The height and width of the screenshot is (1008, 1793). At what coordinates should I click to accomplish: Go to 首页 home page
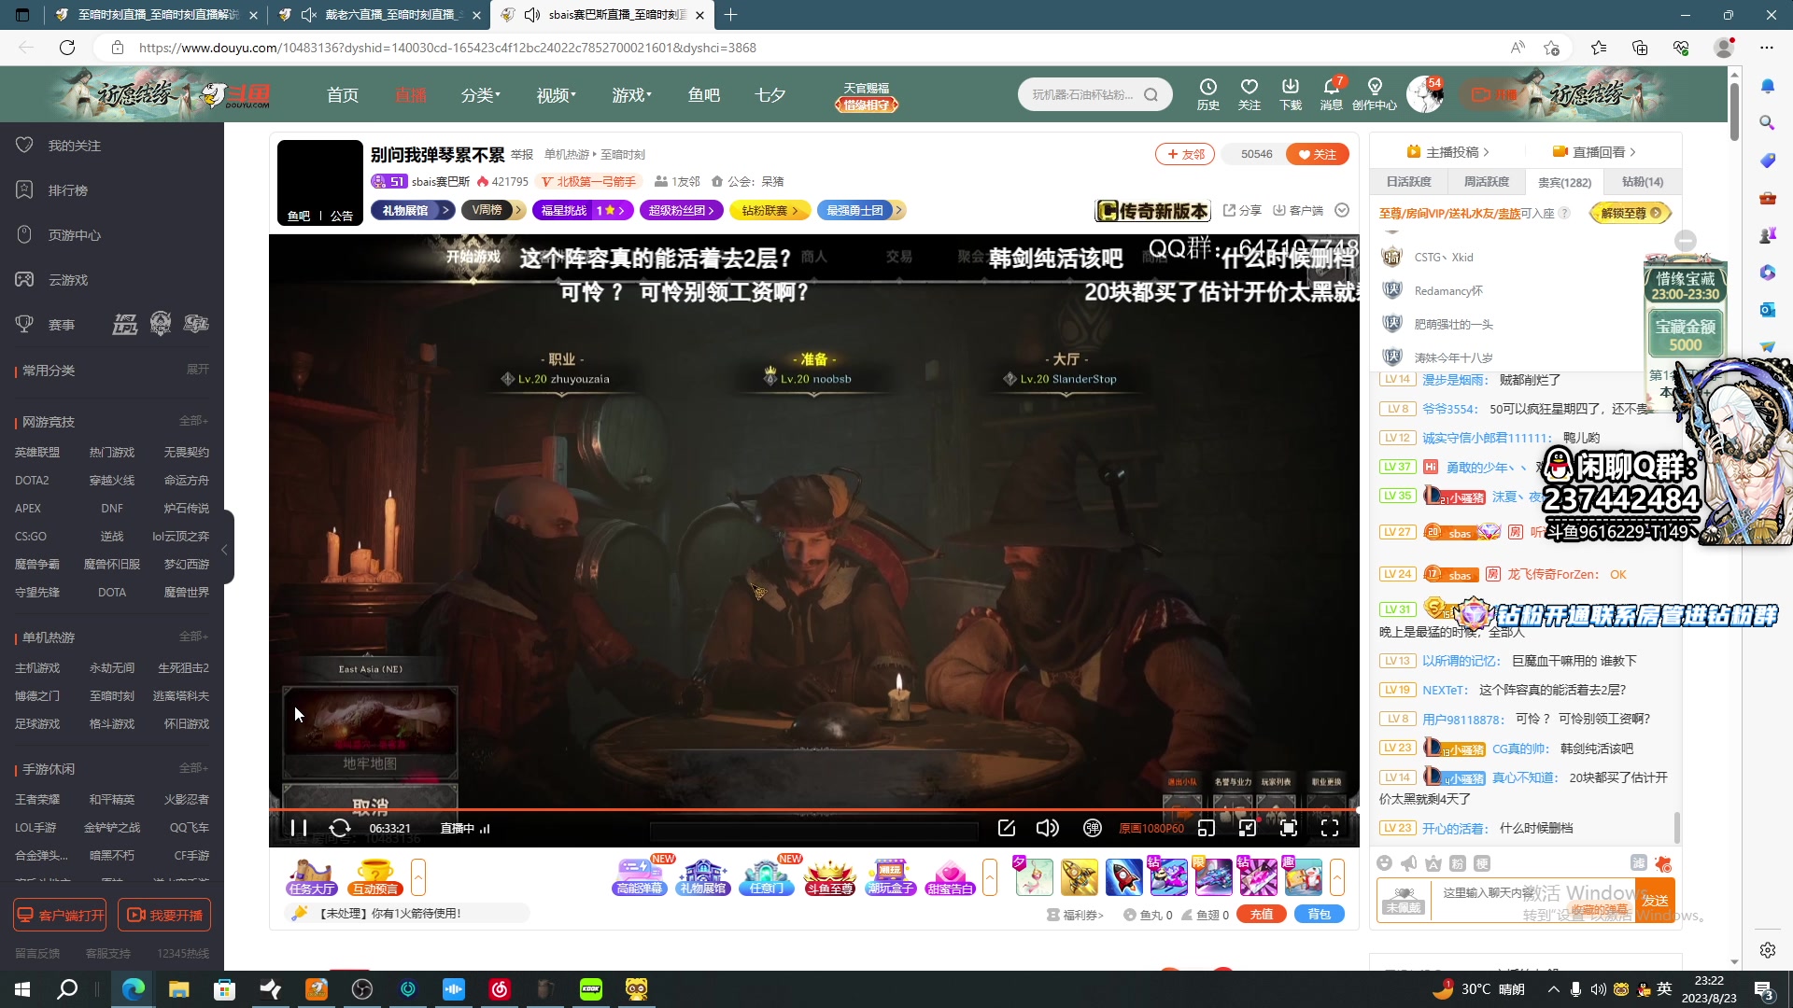click(343, 95)
